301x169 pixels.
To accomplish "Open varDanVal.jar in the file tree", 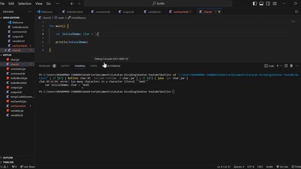I will coord(18,101).
